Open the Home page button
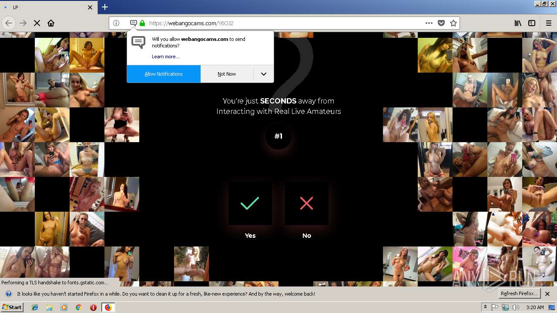The width and height of the screenshot is (557, 313). [51, 23]
